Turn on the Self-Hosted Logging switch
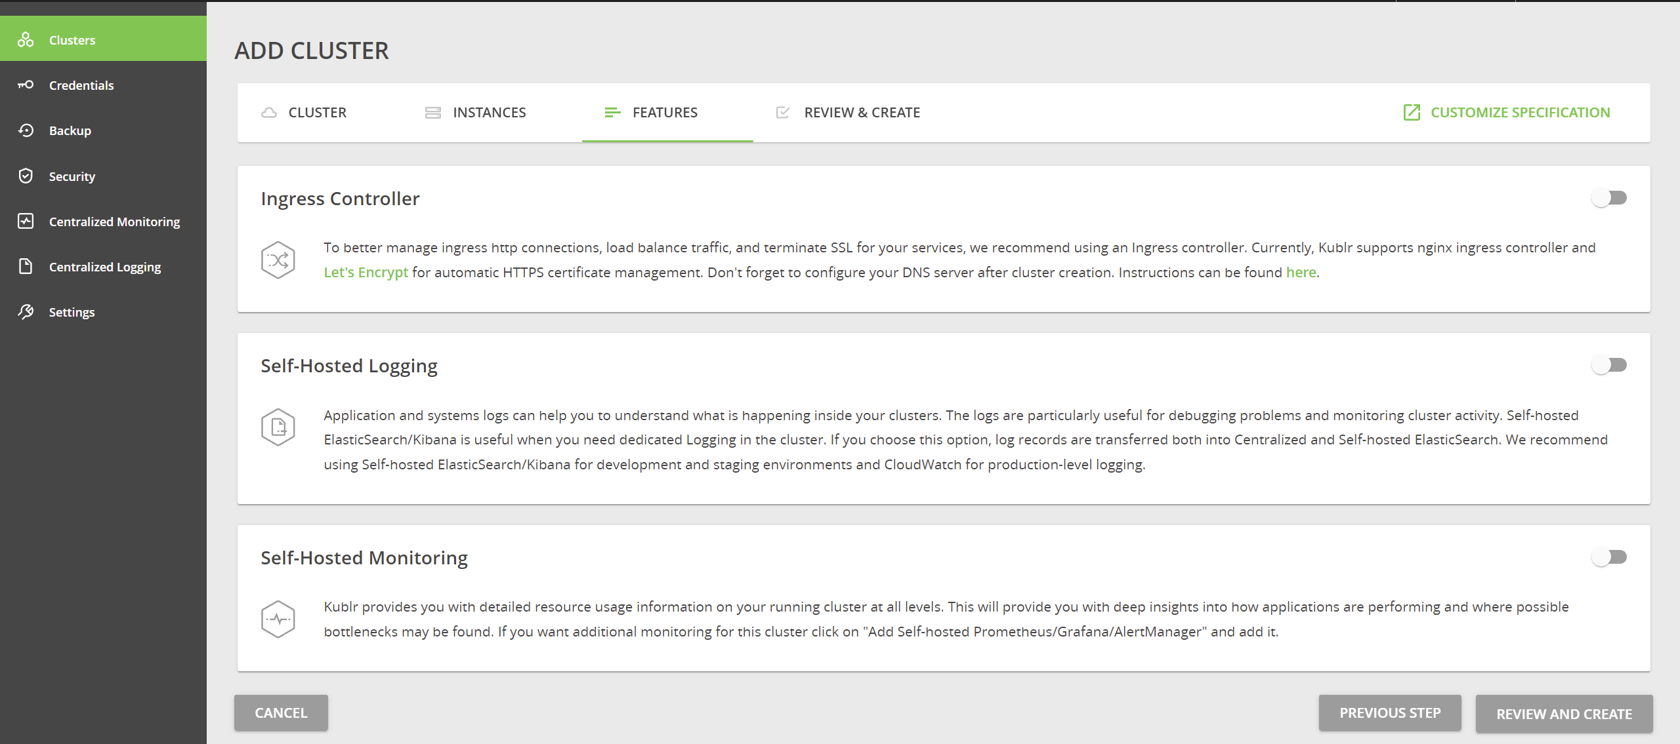Viewport: 1680px width, 744px height. 1609,365
